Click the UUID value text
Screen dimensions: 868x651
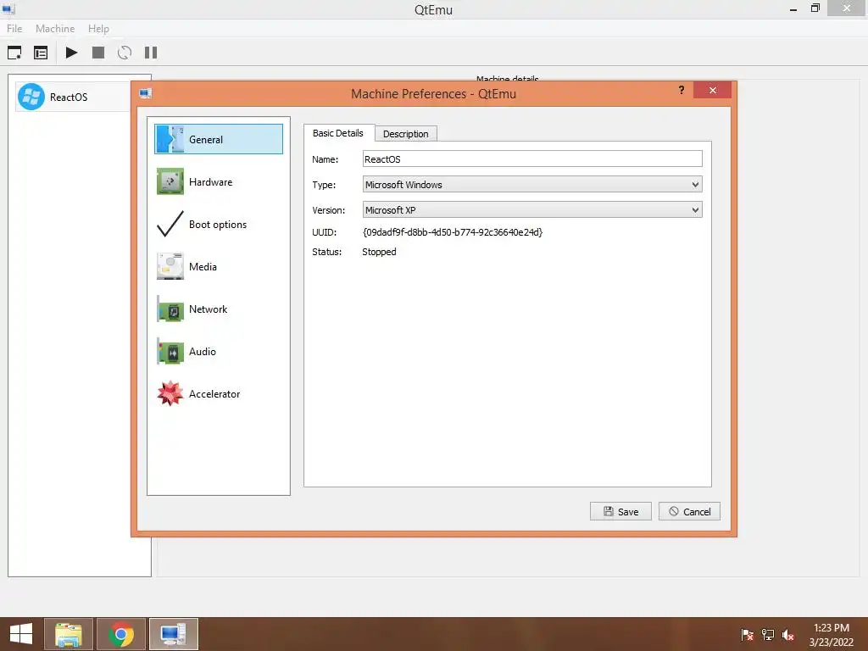point(453,232)
